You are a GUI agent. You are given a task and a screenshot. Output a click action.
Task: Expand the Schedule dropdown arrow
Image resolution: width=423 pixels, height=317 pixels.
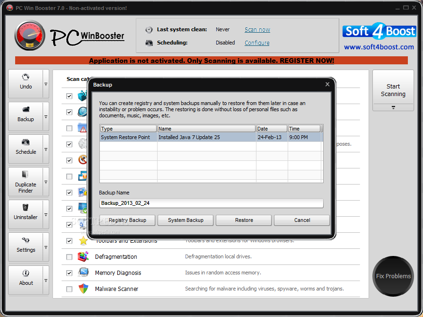pyautogui.click(x=46, y=150)
